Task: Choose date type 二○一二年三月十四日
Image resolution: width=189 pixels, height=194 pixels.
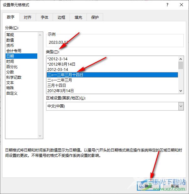Action: [112, 75]
